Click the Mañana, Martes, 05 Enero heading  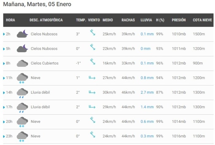[37, 5]
